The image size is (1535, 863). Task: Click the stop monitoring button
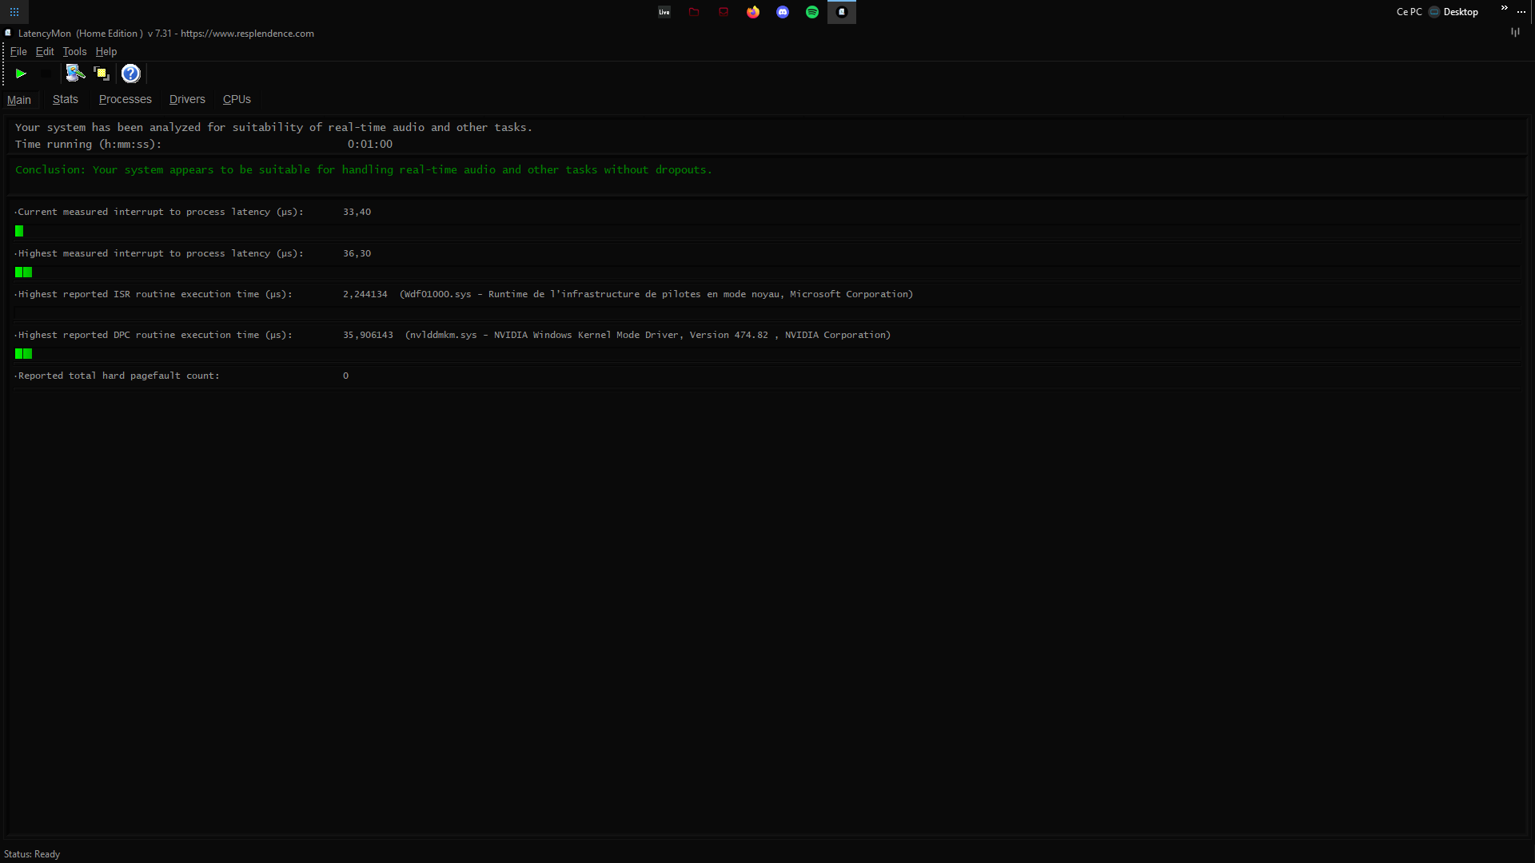pyautogui.click(x=46, y=74)
